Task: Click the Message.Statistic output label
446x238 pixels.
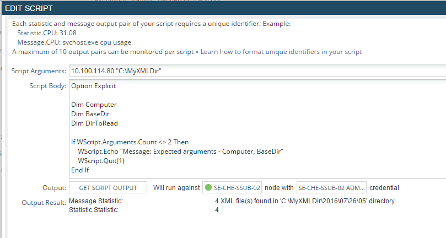Action: 95,202
